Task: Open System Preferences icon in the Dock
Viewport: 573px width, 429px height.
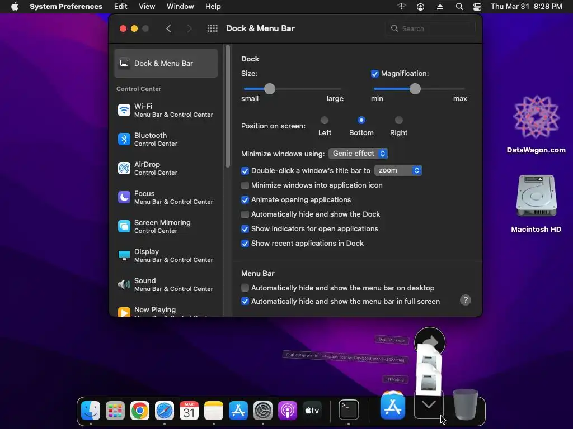Action: point(263,411)
